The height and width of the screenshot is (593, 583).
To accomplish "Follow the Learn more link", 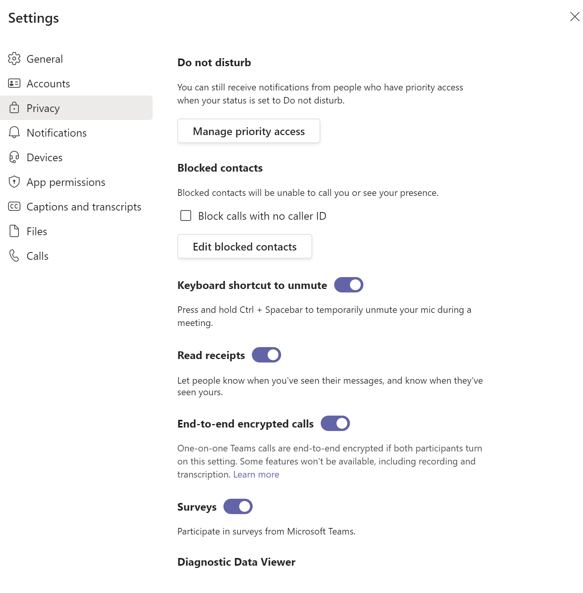I will click(x=256, y=474).
